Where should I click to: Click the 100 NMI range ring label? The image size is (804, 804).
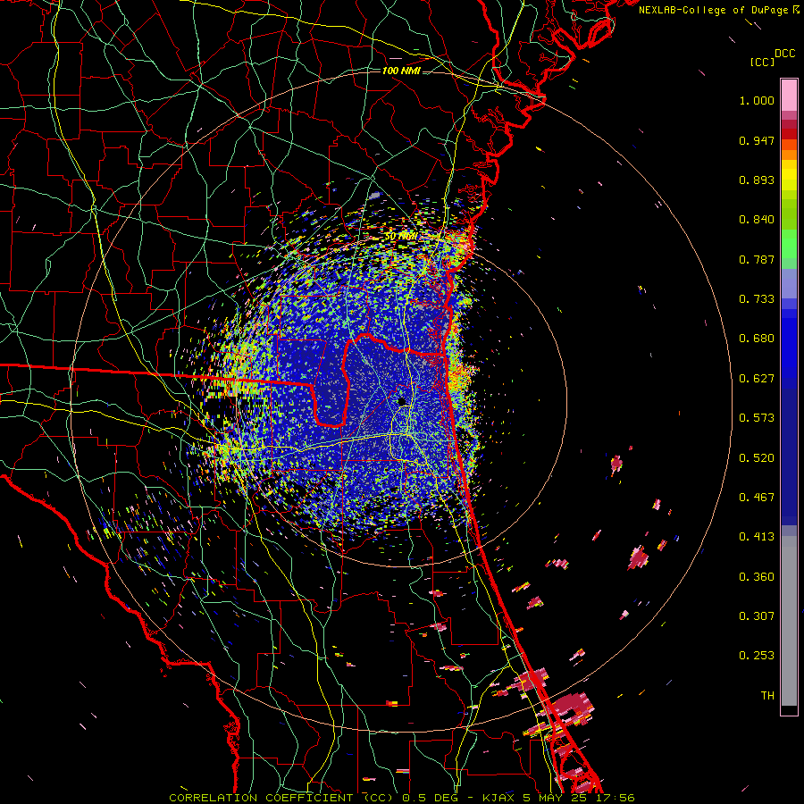pyautogui.click(x=401, y=71)
